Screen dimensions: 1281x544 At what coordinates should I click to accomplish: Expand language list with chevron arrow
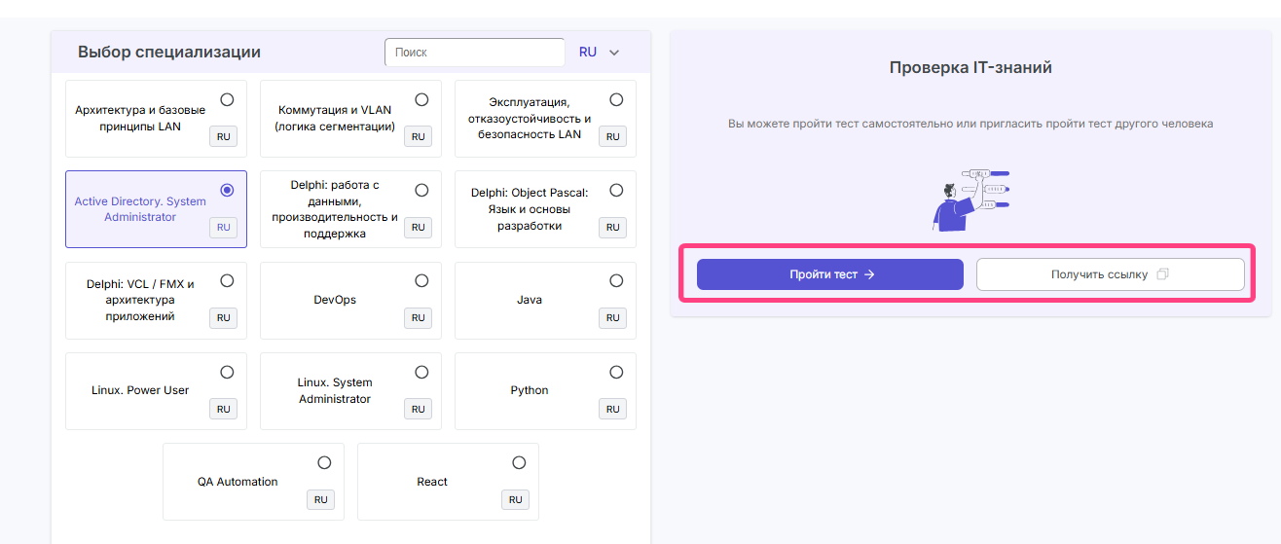614,53
